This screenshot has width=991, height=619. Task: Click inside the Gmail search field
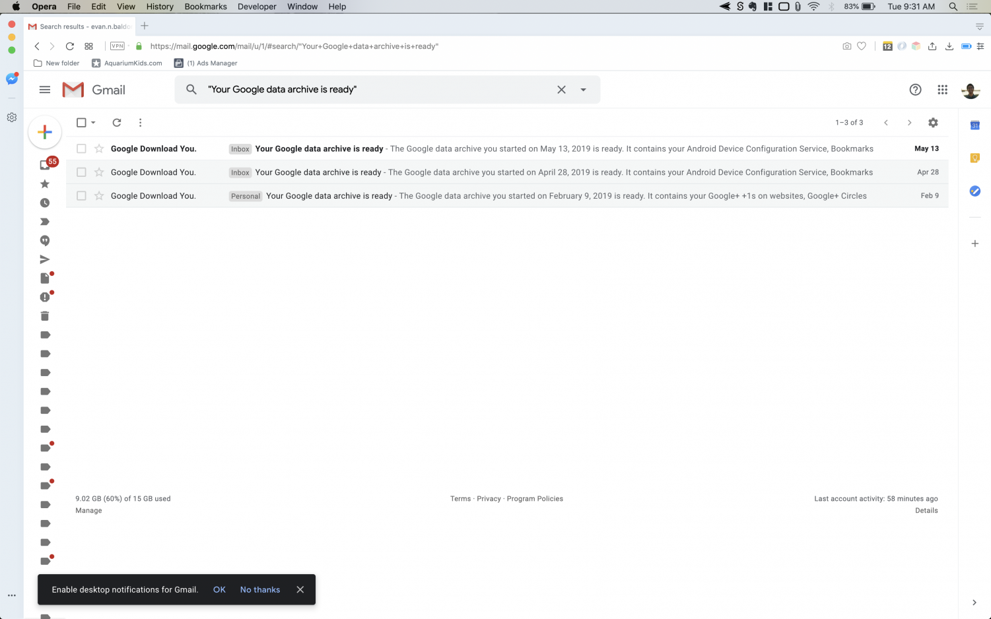click(x=376, y=90)
